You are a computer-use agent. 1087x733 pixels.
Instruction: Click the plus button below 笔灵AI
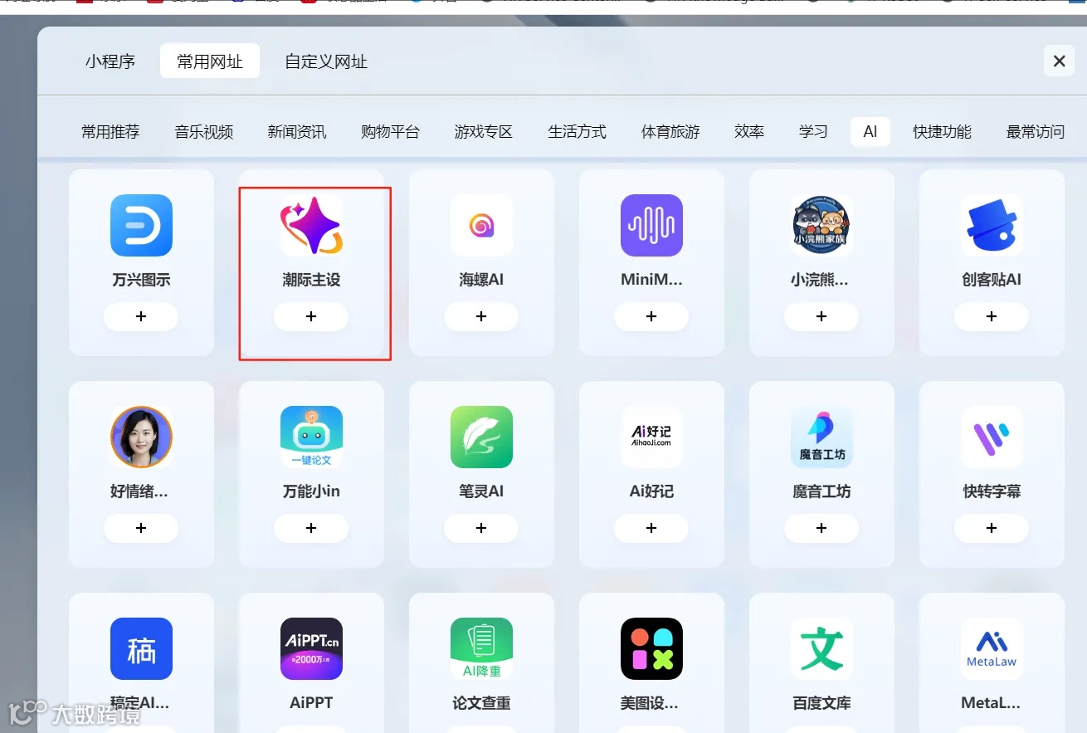click(x=481, y=528)
